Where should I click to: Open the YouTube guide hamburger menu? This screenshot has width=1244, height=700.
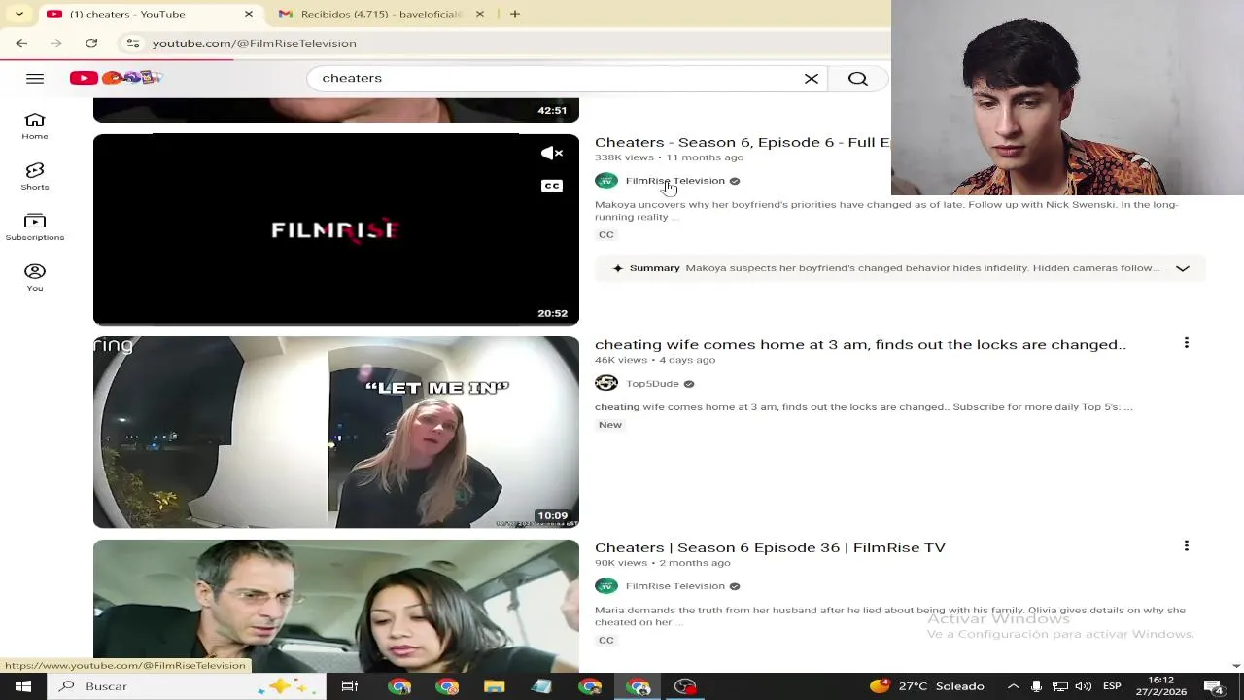[35, 78]
